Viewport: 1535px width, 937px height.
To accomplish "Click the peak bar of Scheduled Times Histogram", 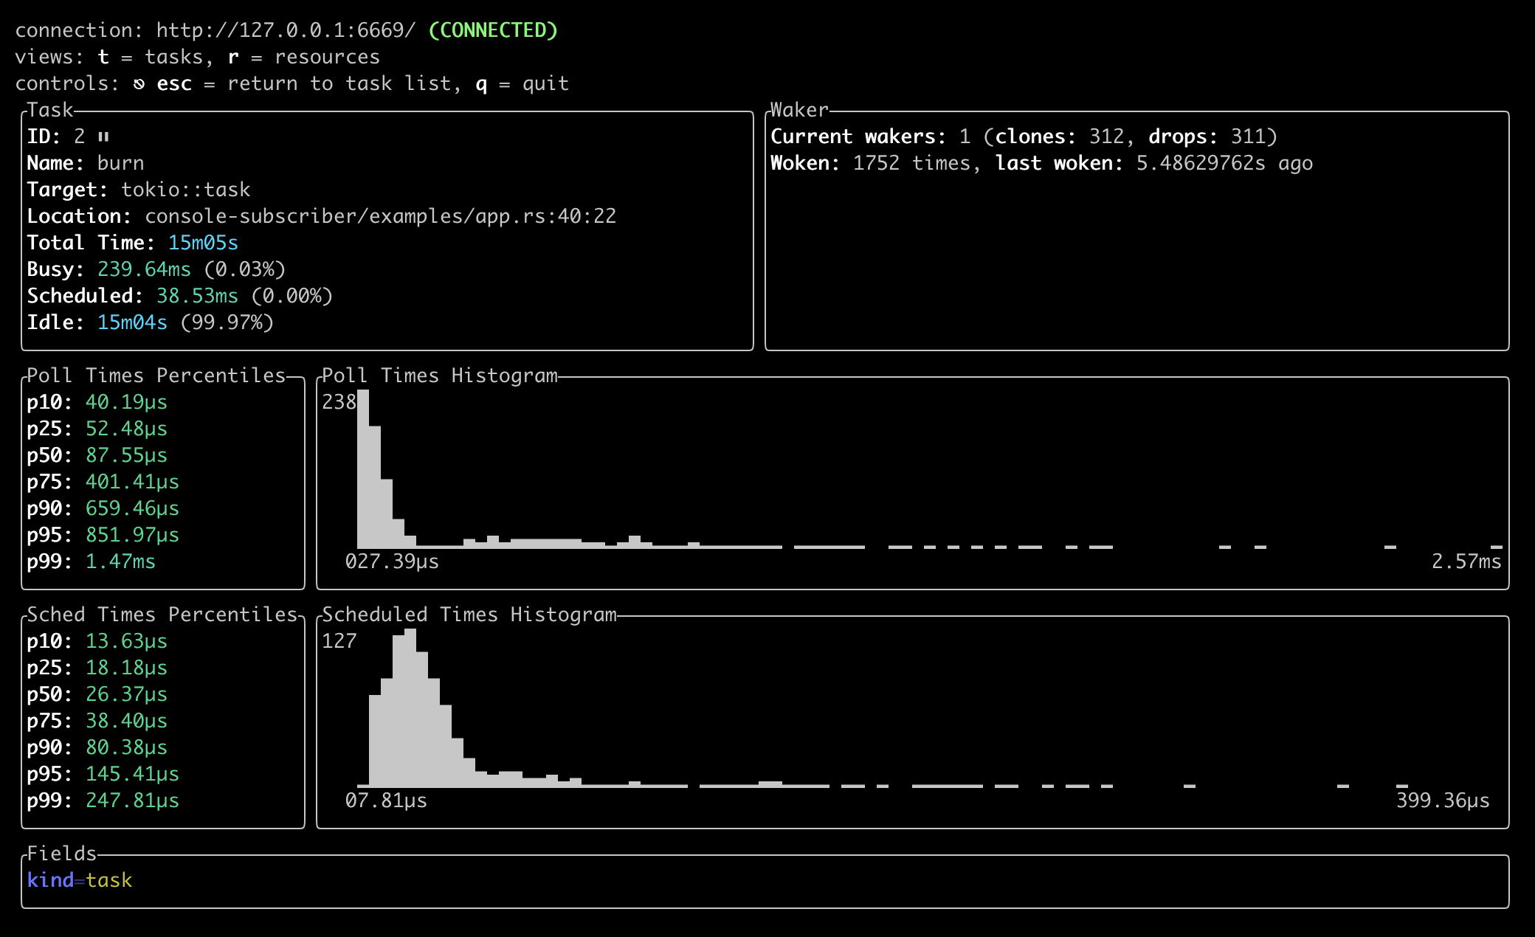I will pos(410,708).
